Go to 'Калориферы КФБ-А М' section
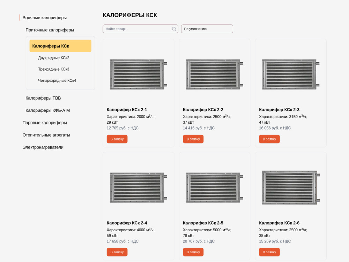 (47, 110)
